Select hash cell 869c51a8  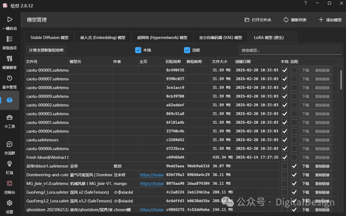[175, 114]
